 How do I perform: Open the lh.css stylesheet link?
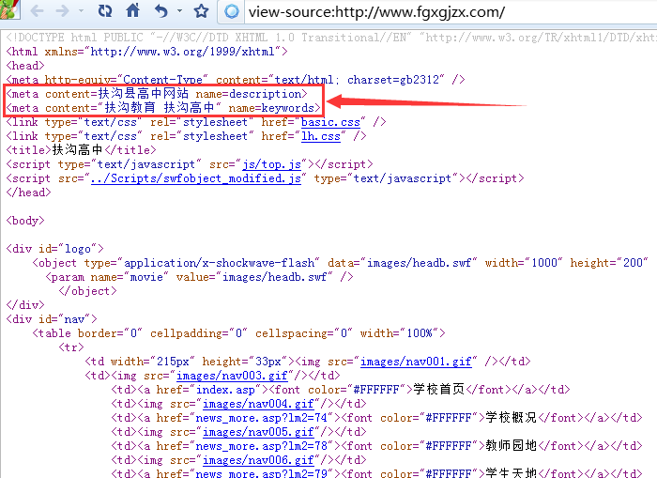(321, 136)
